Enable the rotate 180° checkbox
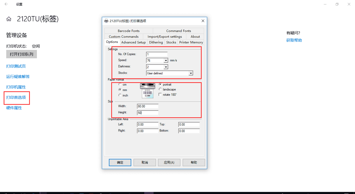Screen dimensions: 355x194 (160, 95)
